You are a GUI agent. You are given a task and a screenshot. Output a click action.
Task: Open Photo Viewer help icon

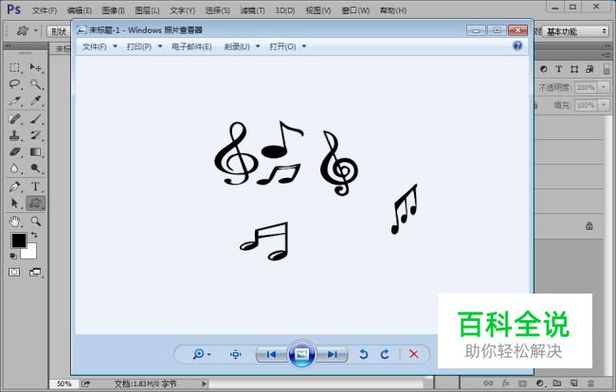point(517,45)
